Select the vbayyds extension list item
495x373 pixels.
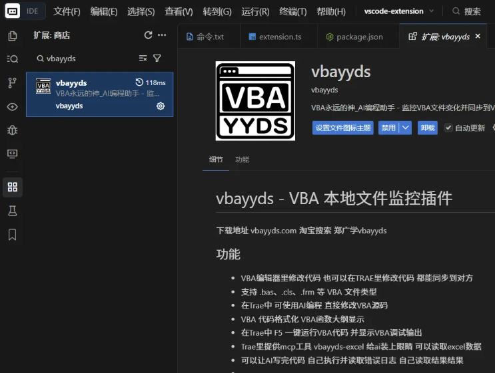coord(100,94)
